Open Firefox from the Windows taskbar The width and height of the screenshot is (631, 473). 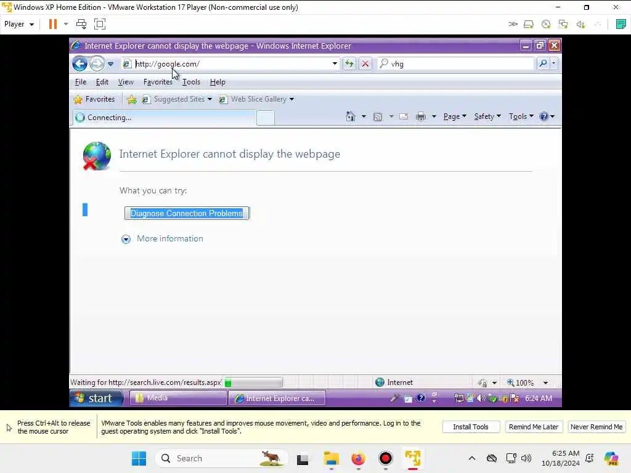point(358,458)
